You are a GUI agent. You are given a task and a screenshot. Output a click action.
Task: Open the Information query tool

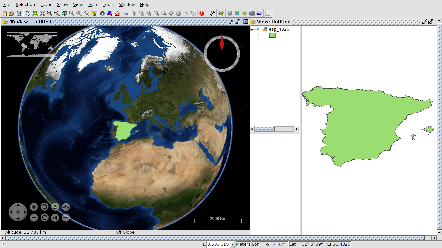tap(102, 13)
